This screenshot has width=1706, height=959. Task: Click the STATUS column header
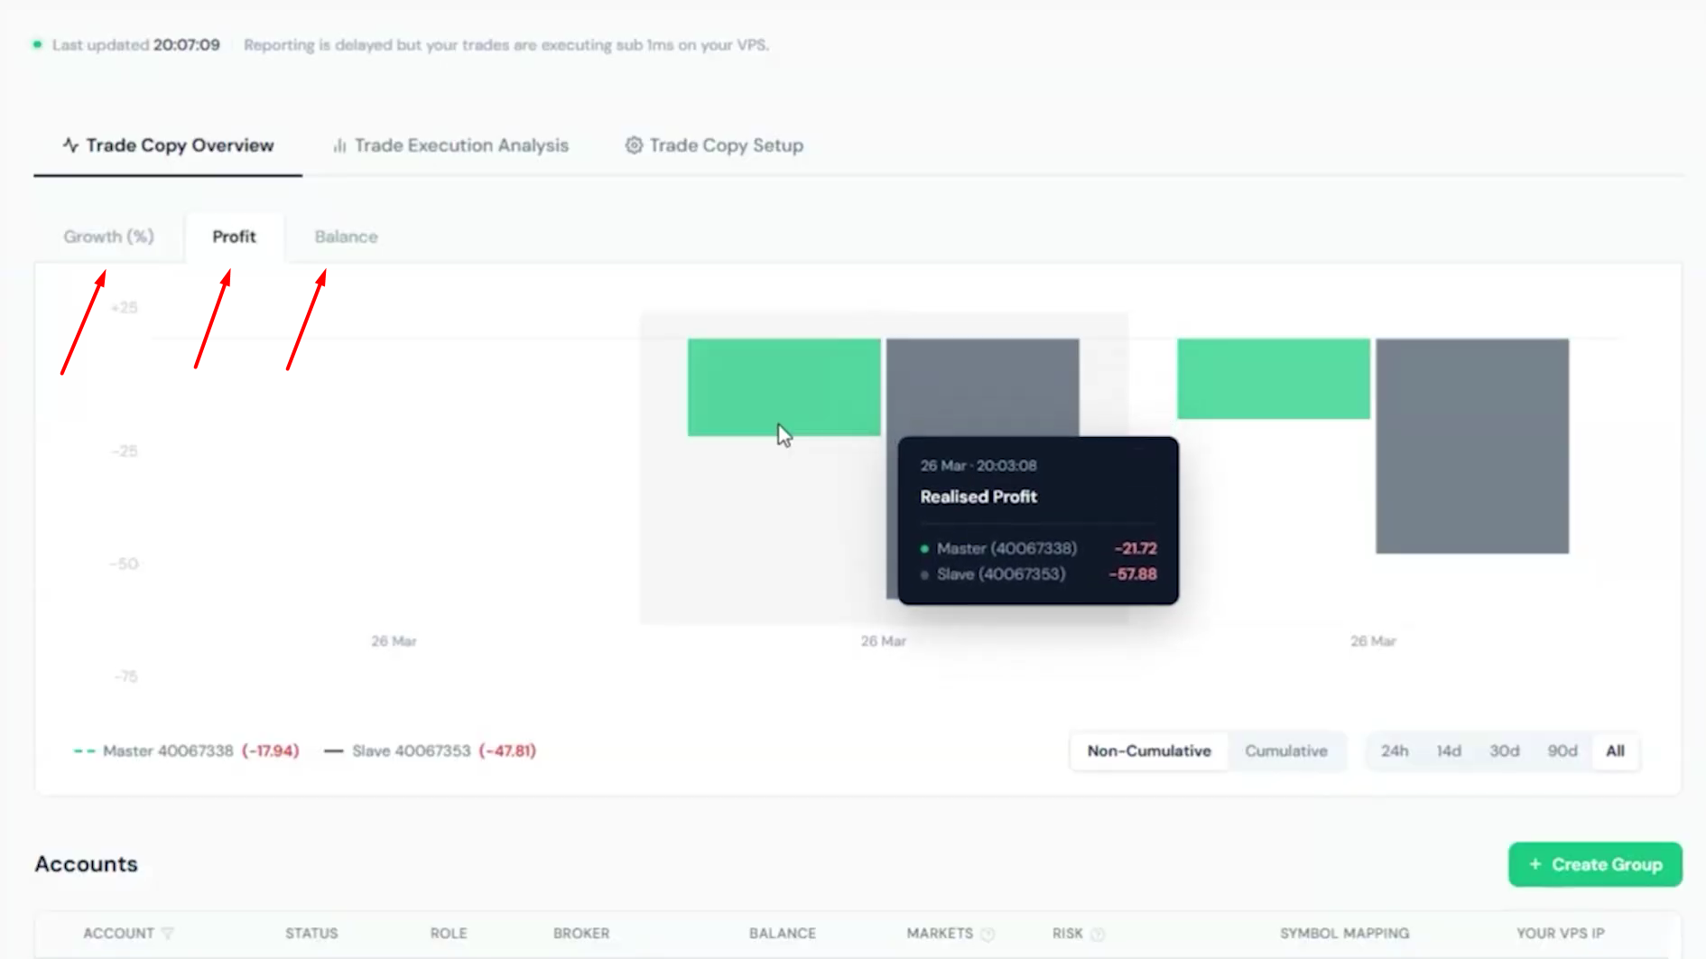click(x=311, y=934)
